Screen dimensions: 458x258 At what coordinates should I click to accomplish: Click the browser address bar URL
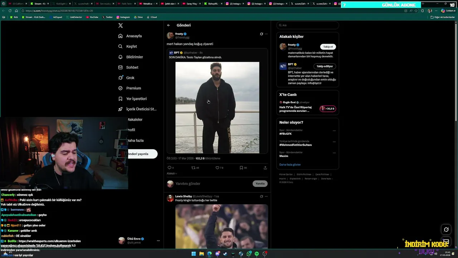[x=59, y=11]
